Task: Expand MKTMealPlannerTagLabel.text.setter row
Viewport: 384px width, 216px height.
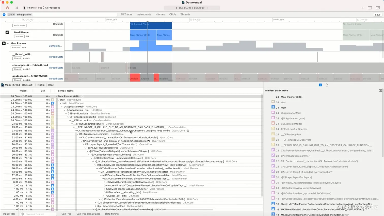Action: [x=105, y=189]
